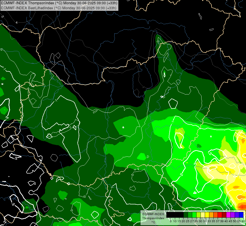Image resolution: width=246 pixels, height=226 pixels.
Task: Click the pale yellow legend swatch (30–31)
Action: [x=203, y=215]
